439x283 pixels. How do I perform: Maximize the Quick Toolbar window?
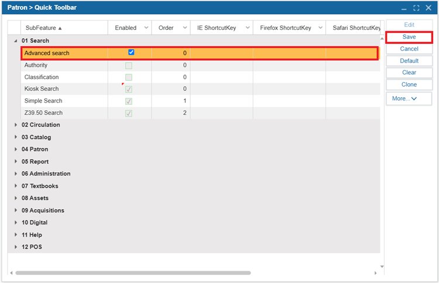[416, 8]
